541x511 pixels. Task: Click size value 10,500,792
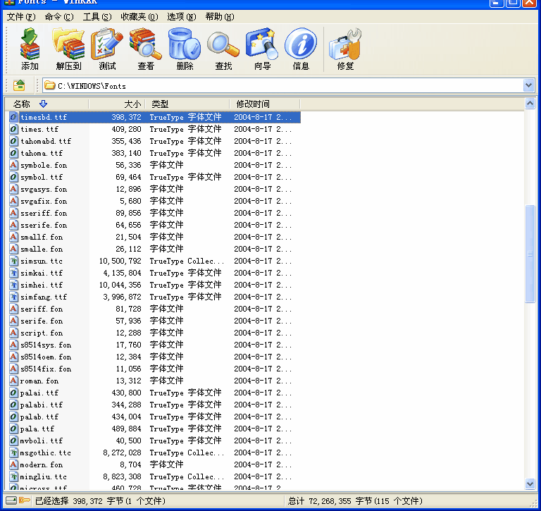(x=120, y=261)
